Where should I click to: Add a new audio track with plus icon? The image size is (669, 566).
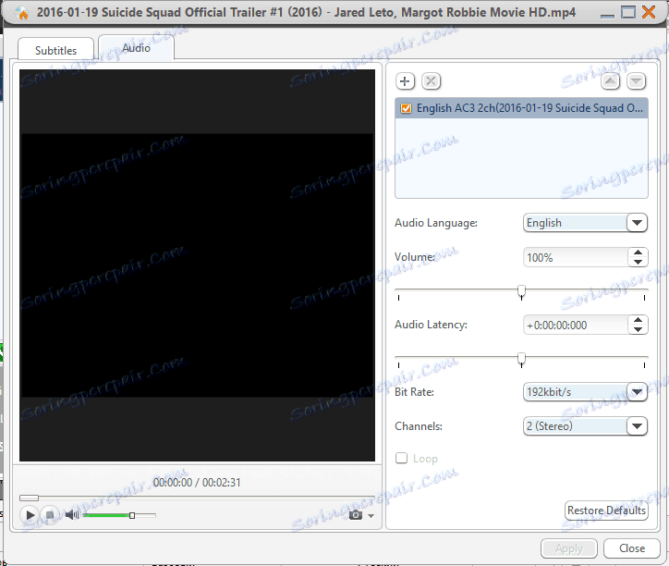click(405, 81)
